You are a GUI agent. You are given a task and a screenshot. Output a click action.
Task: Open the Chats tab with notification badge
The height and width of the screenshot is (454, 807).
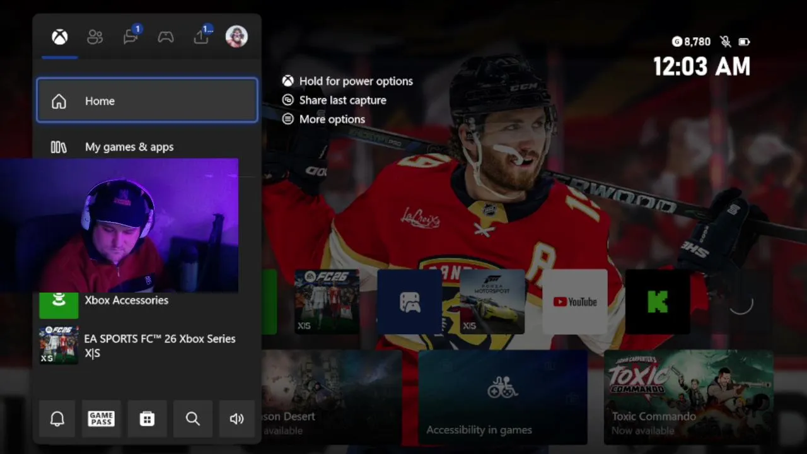[x=131, y=37]
